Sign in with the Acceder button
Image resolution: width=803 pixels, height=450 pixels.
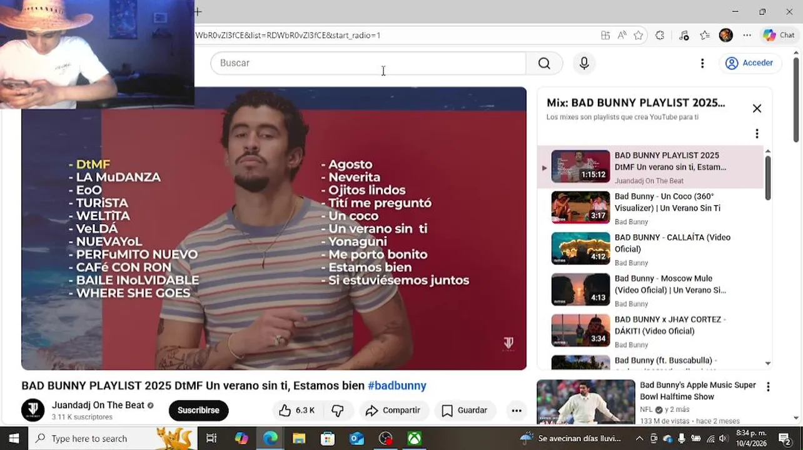tap(749, 63)
